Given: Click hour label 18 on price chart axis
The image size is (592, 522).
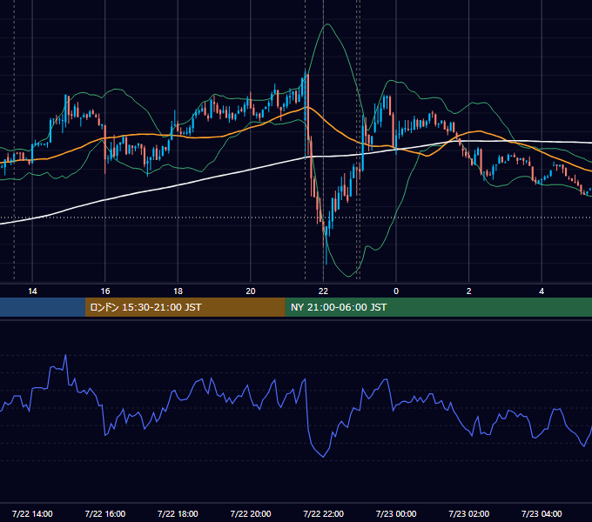Looking at the screenshot, I should tap(178, 291).
